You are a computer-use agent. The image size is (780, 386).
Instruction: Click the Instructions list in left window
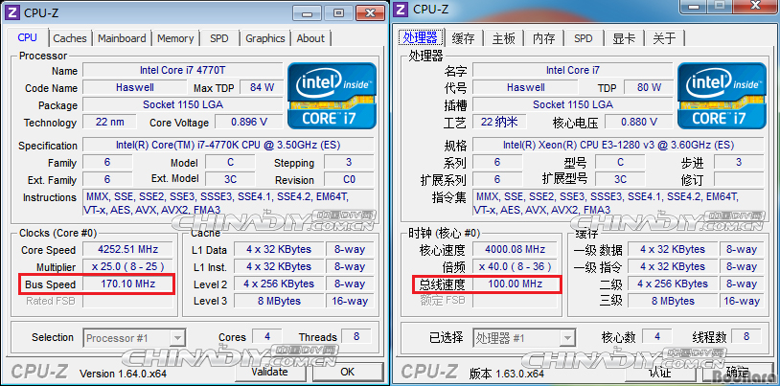point(228,203)
